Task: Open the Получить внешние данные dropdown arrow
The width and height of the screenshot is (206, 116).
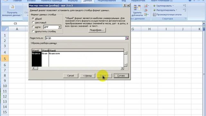Action: tap(22, 15)
